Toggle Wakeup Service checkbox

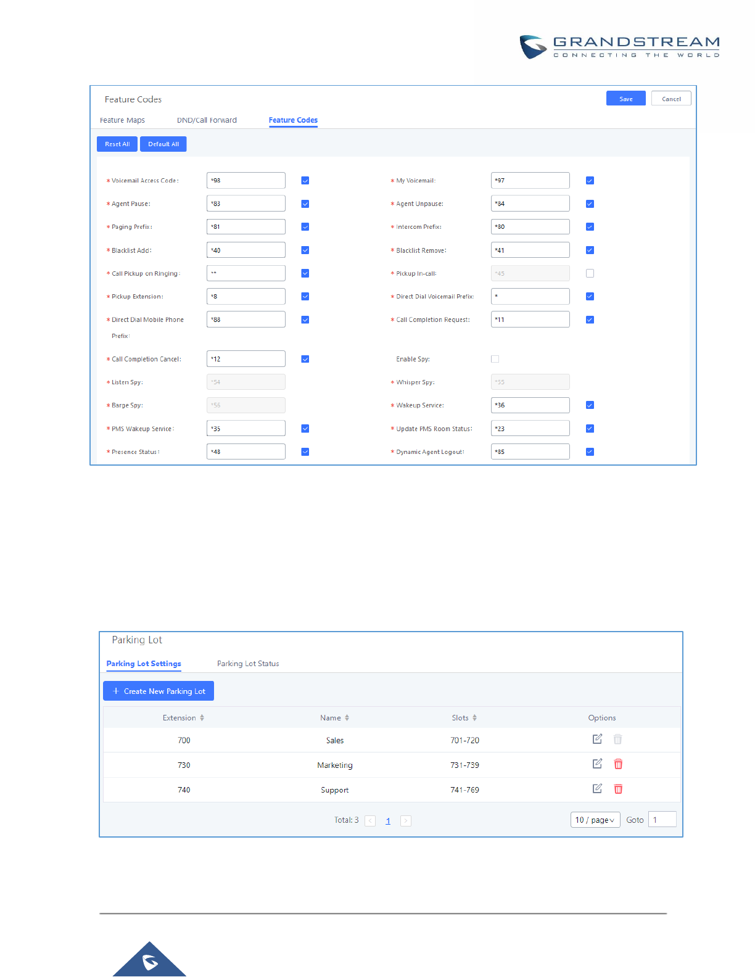(x=590, y=405)
